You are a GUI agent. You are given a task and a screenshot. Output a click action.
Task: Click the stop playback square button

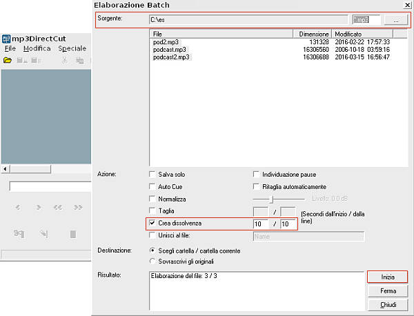tap(73, 235)
